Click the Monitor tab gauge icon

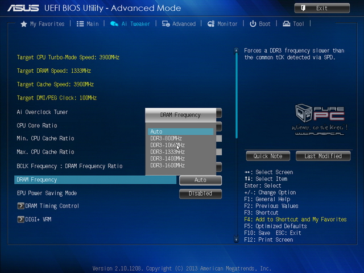coord(211,24)
